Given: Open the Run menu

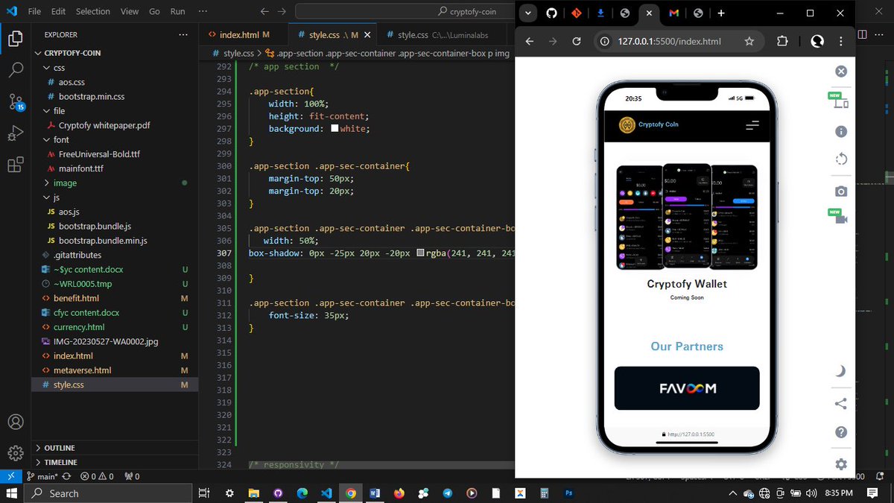Looking at the screenshot, I should click(x=177, y=12).
